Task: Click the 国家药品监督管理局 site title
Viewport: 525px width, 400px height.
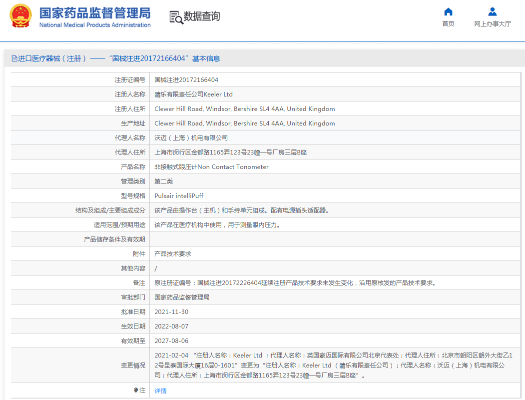Action: pos(94,12)
